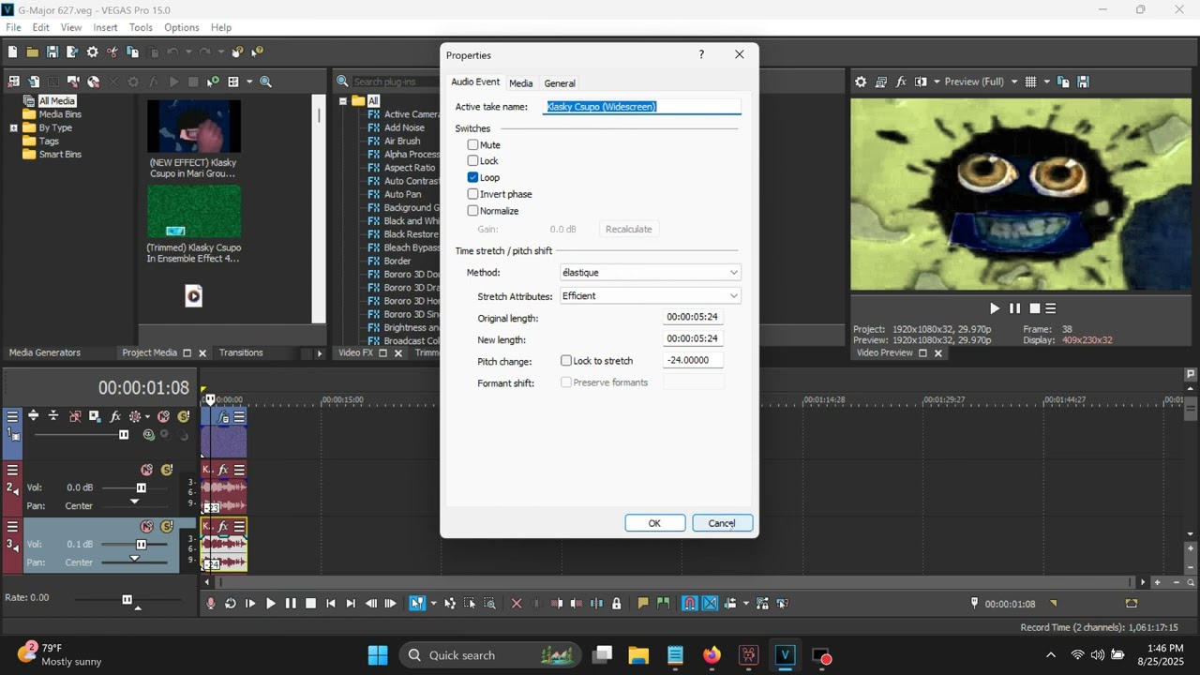The height and width of the screenshot is (675, 1200).
Task: Open Firefox from the Windows taskbar
Action: point(712,655)
